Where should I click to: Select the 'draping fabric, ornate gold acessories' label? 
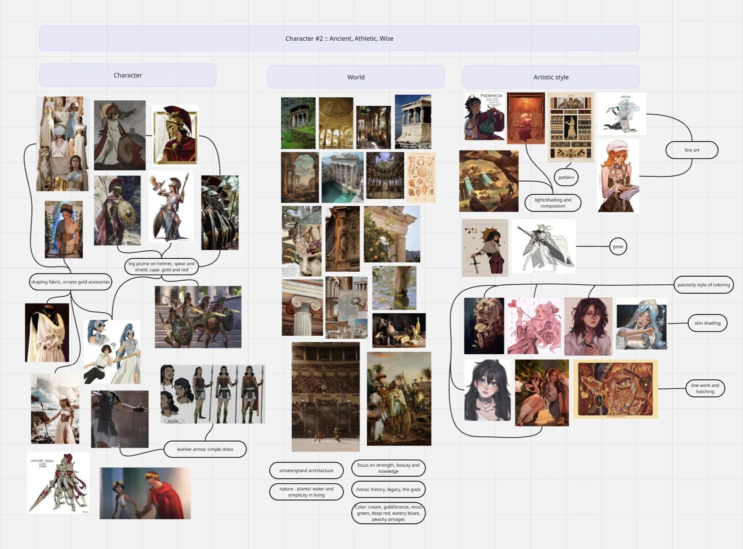coord(70,282)
